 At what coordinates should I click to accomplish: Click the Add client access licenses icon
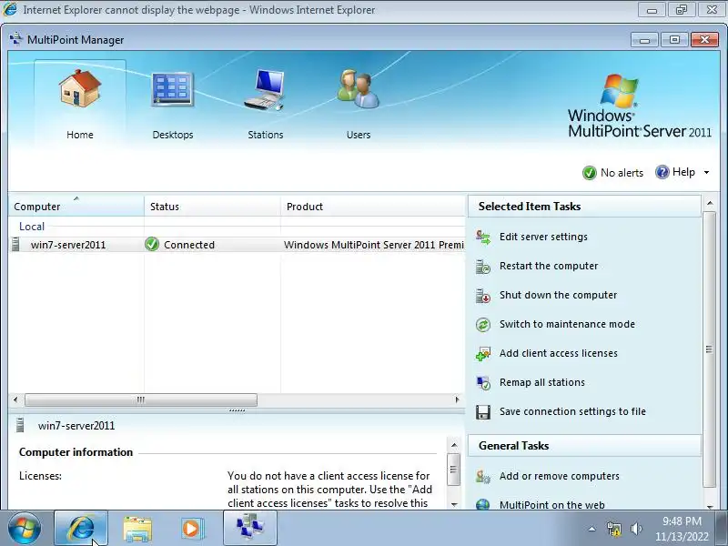[x=483, y=354]
